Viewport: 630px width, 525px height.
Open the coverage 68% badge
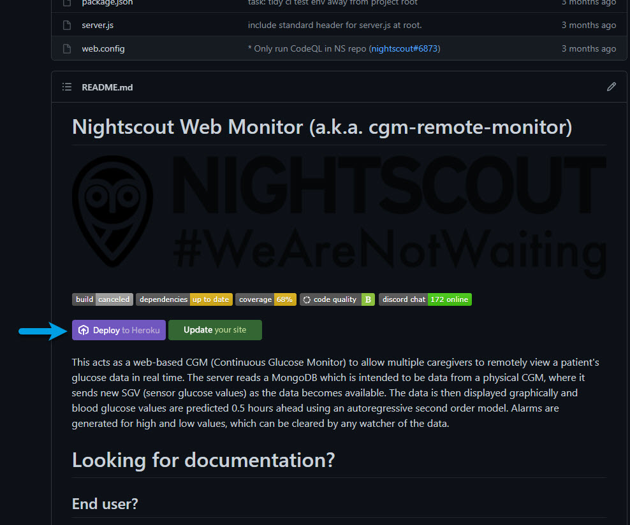click(x=265, y=299)
